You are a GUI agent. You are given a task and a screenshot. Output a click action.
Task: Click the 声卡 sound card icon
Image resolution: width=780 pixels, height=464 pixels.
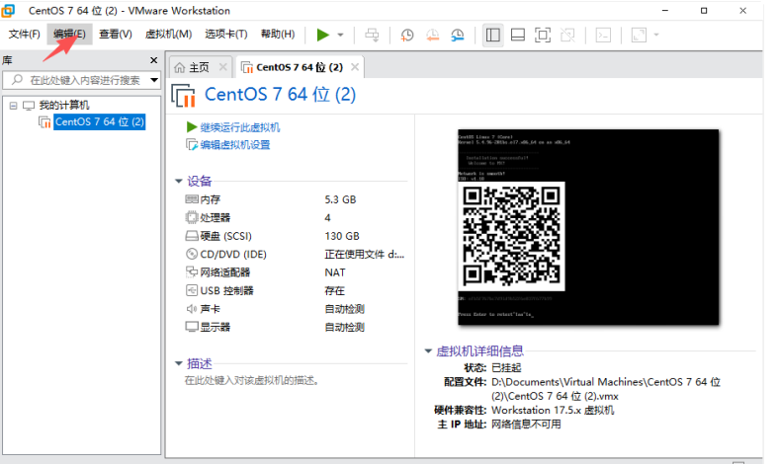coord(192,309)
